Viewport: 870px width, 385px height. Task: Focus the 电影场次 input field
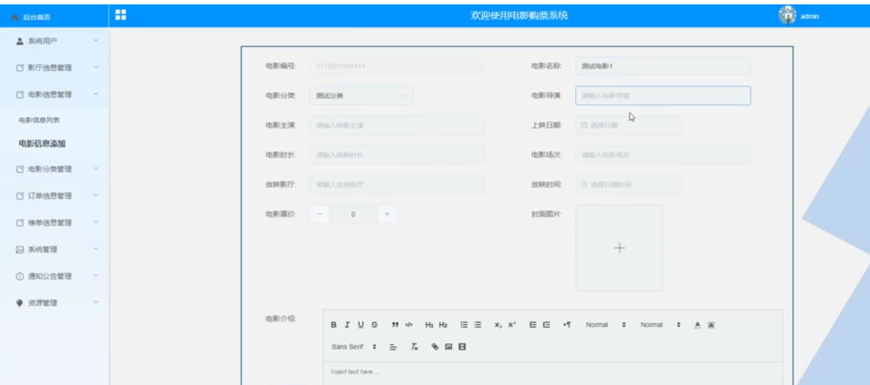(x=663, y=155)
